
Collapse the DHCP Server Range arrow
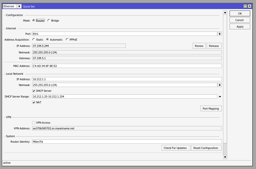click(x=220, y=97)
